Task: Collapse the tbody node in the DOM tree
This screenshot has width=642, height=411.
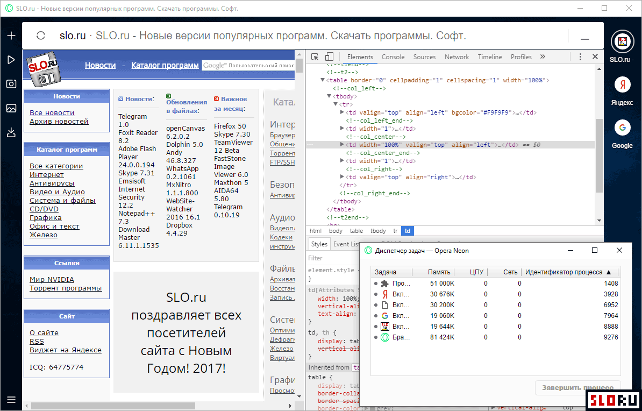Action: 329,96
